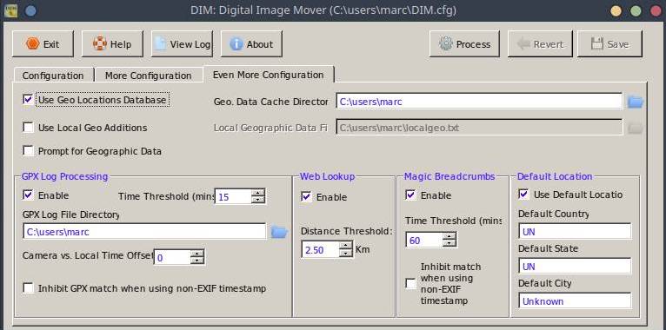Click the GPX Time Threshold value 15
The height and width of the screenshot is (330, 666).
[233, 196]
